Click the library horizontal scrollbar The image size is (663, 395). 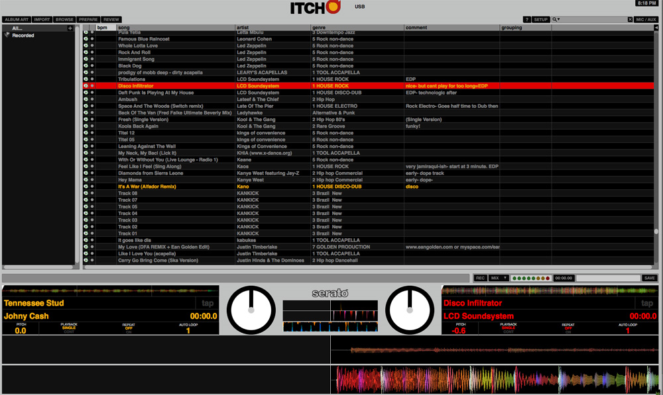pyautogui.click(x=368, y=267)
